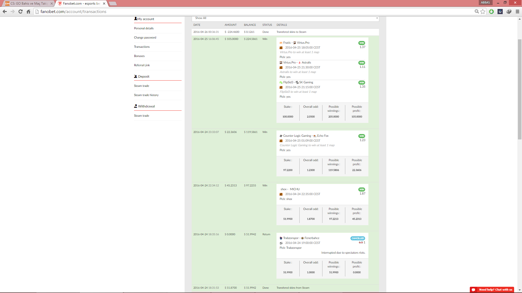Screen dimensions: 522x293
Task: Open the Chrome hamburger menu
Action: click(517, 11)
